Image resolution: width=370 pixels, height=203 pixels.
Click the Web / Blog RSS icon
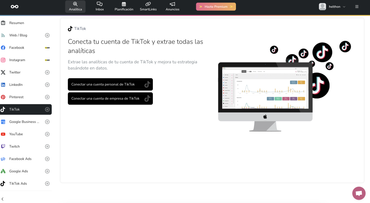point(3,35)
